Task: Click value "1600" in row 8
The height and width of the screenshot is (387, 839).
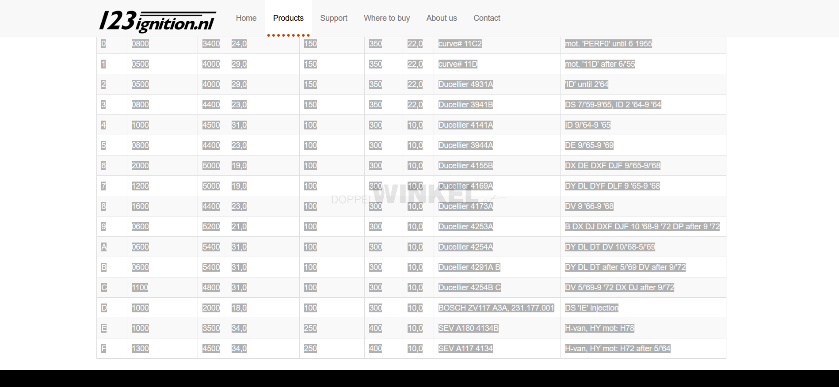Action: 140,206
